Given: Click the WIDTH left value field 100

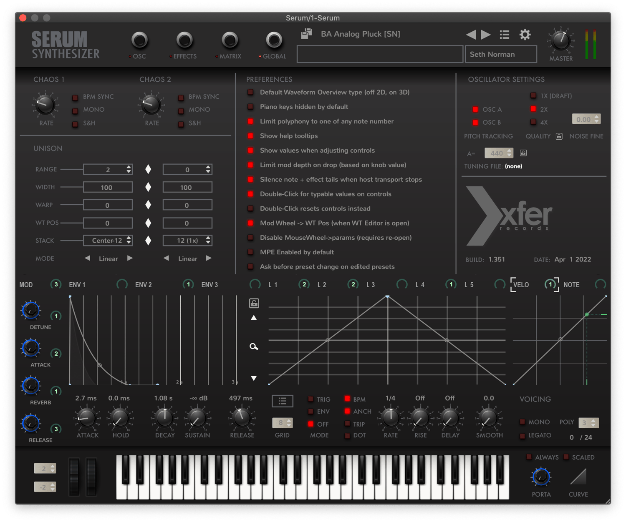Looking at the screenshot, I should 108,187.
